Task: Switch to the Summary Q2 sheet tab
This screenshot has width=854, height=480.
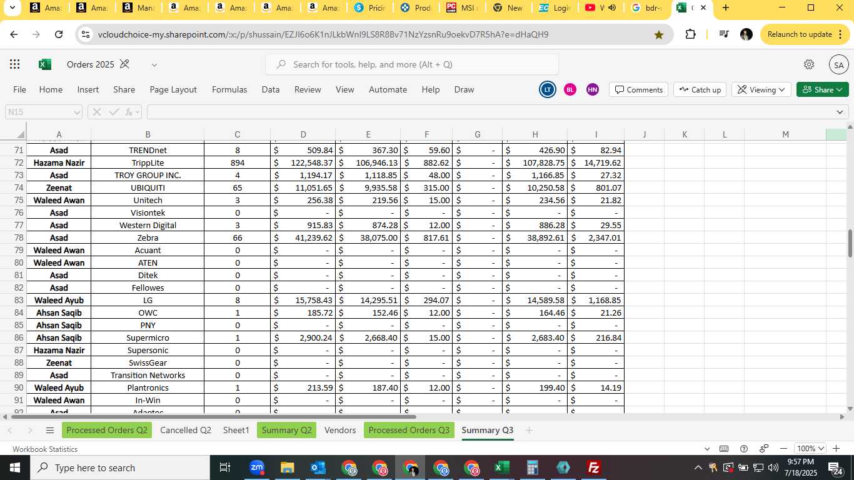Action: [286, 430]
